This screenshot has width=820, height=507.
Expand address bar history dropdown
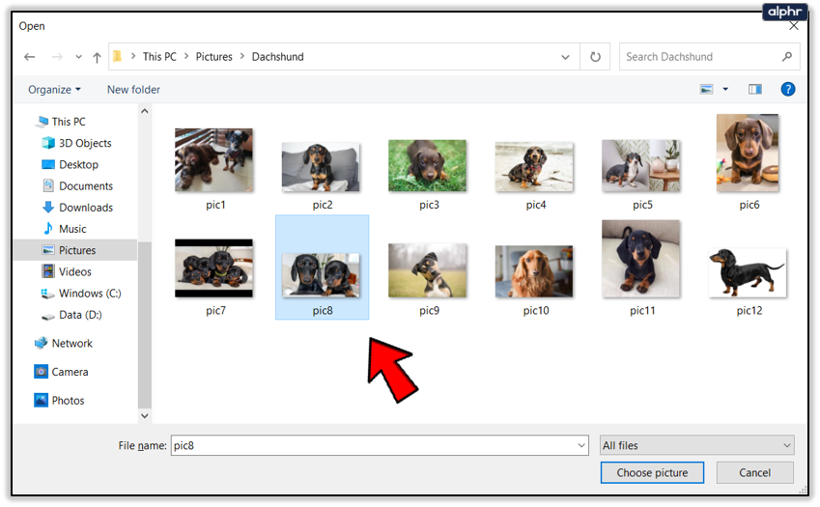565,57
